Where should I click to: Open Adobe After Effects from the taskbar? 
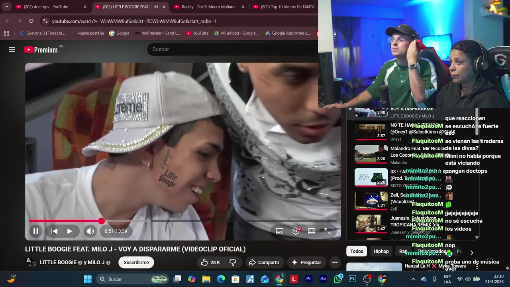point(323,279)
